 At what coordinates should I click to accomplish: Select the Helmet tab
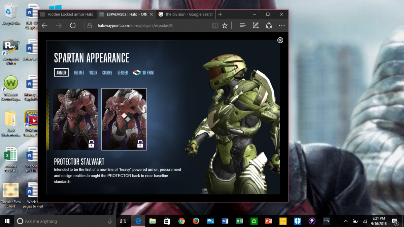[79, 73]
